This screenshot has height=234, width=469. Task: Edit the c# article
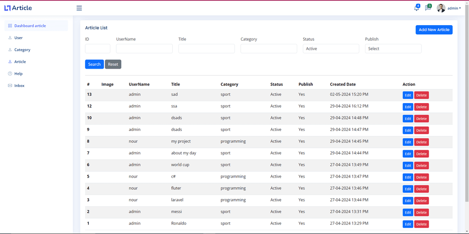[408, 177]
